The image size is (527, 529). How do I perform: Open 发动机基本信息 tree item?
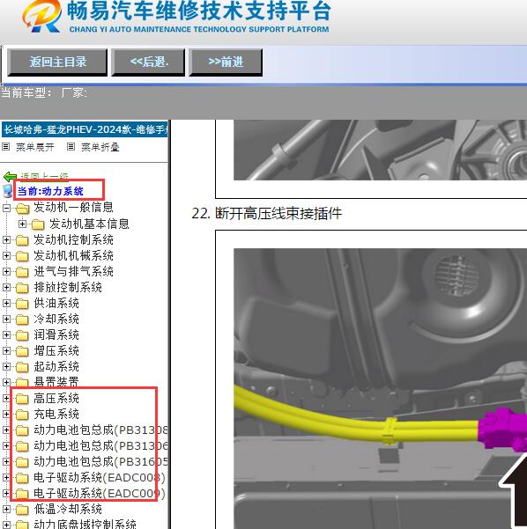[x=89, y=224]
